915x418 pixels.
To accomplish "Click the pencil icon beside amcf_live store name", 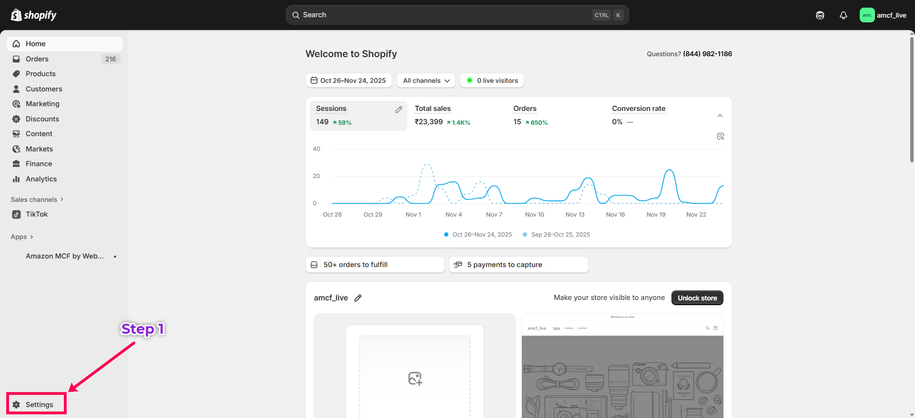I will point(358,298).
